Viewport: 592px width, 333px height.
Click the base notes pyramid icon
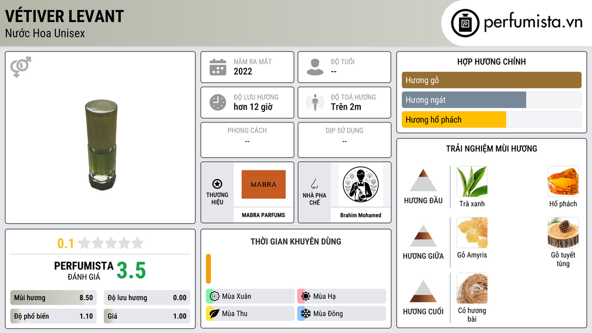coord(423,291)
